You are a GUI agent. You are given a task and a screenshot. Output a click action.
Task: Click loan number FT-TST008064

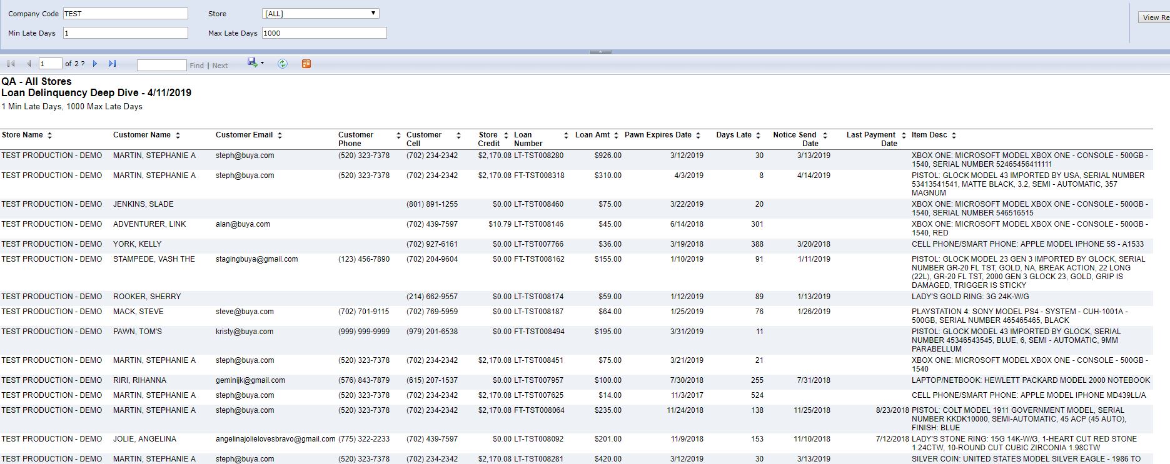[x=539, y=410]
